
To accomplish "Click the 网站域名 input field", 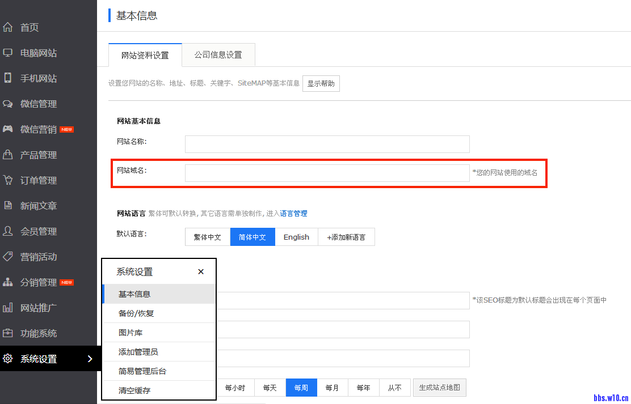I will pyautogui.click(x=327, y=173).
